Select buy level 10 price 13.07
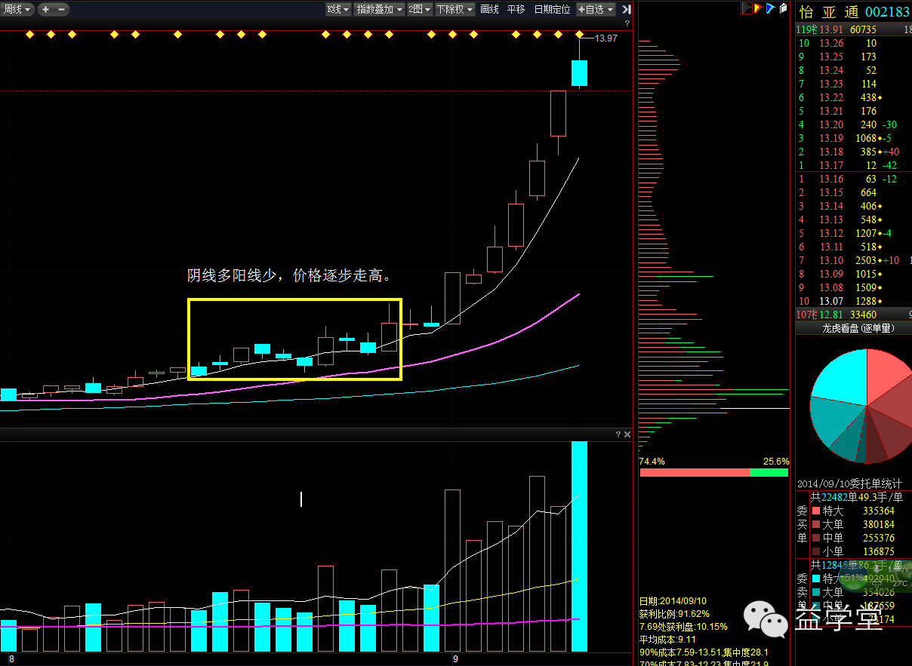 831,301
